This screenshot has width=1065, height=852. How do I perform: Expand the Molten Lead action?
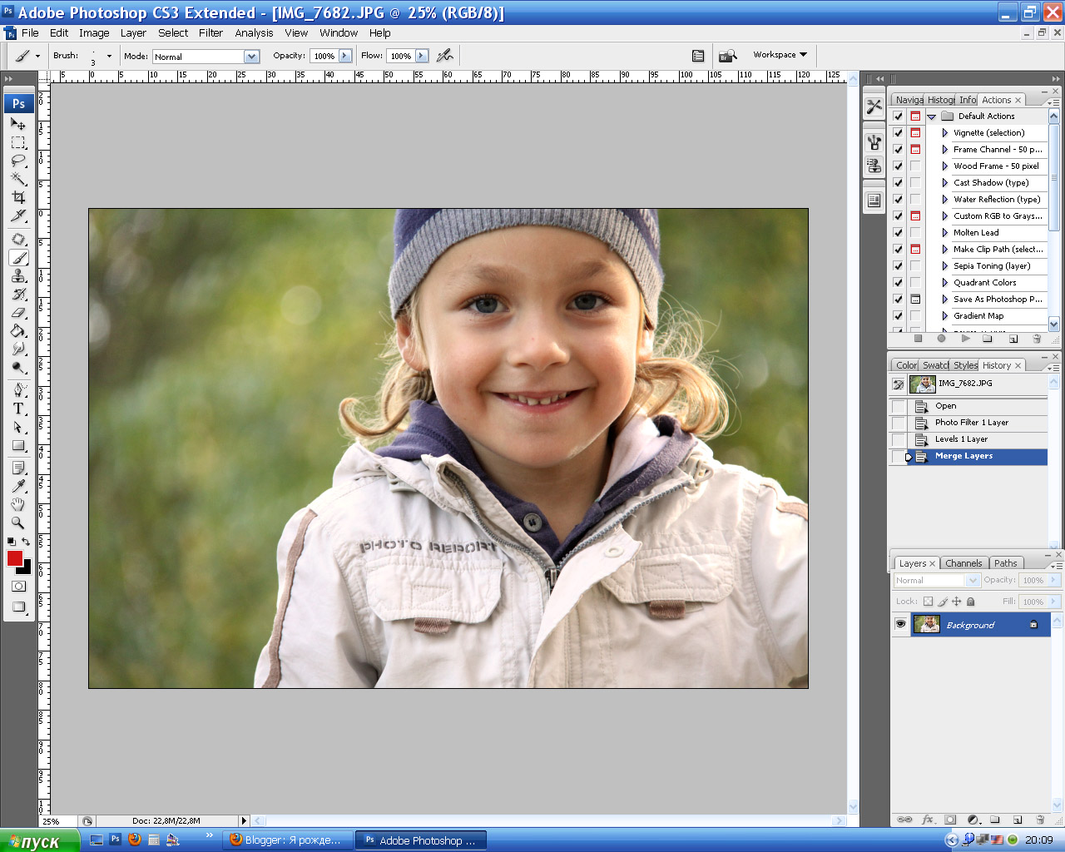pos(944,233)
